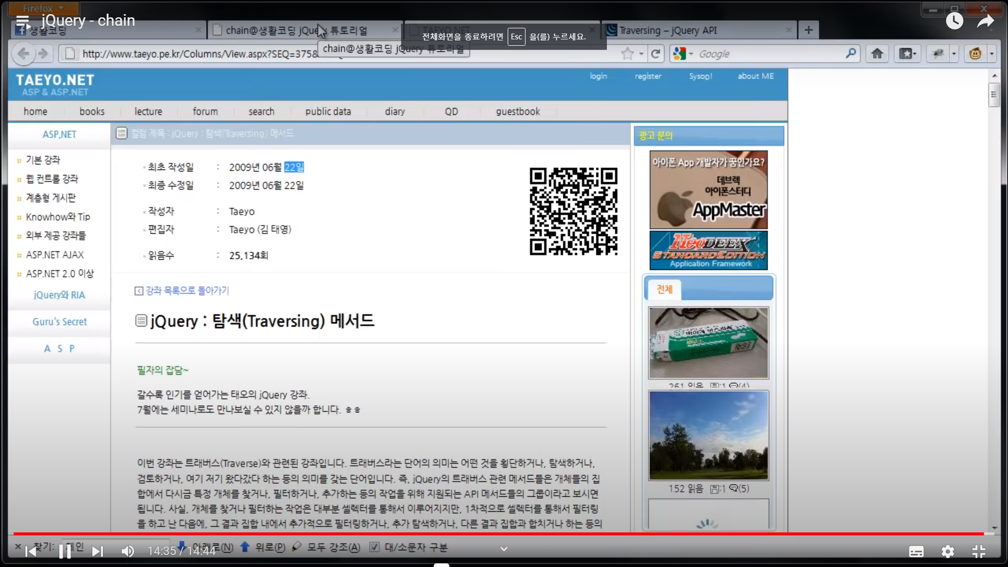This screenshot has height=567, width=1008.
Task: Open the playlist menu icon
Action: [23, 21]
